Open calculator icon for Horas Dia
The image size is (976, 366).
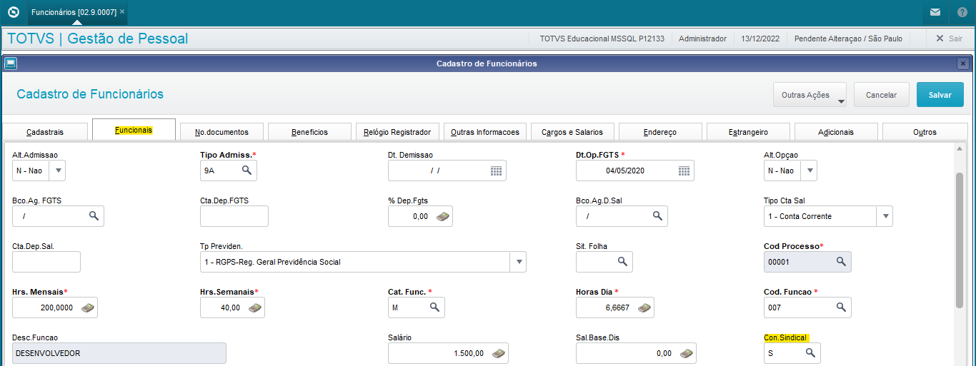pos(644,307)
